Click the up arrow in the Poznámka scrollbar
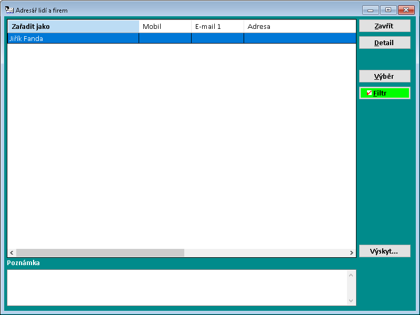This screenshot has width=420, height=315. [351, 275]
